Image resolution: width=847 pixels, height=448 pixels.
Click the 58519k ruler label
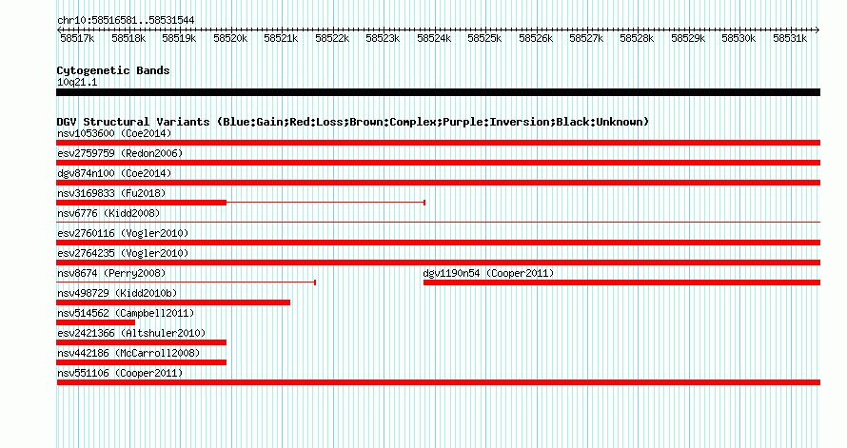coord(179,38)
